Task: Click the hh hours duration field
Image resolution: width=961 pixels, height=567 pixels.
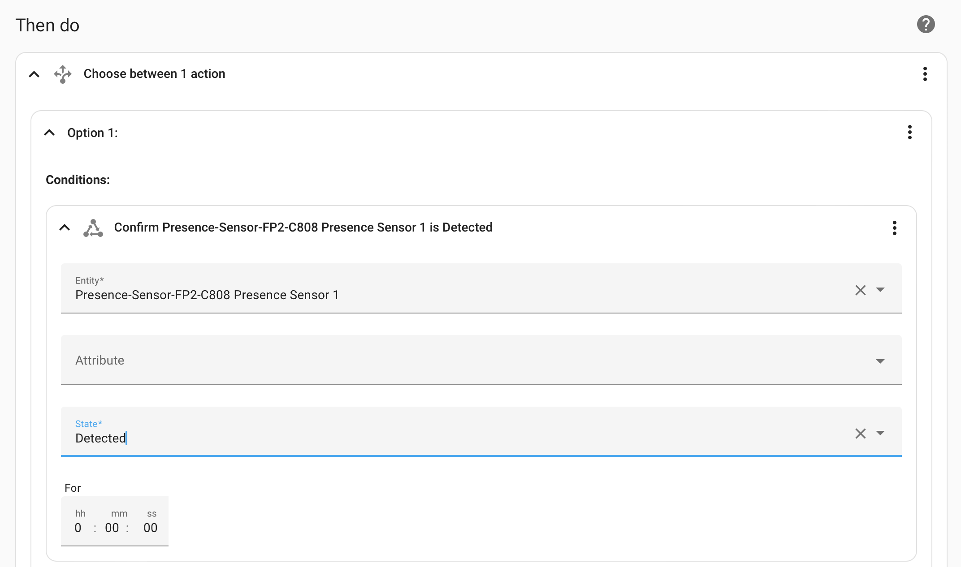Action: (79, 528)
